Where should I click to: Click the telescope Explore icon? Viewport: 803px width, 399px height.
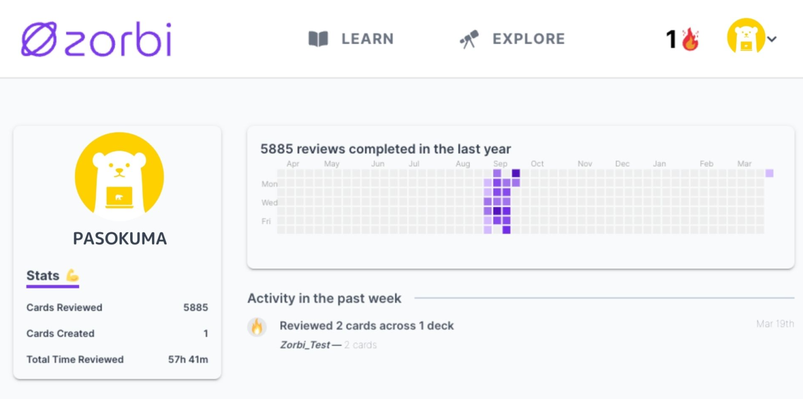coord(469,40)
